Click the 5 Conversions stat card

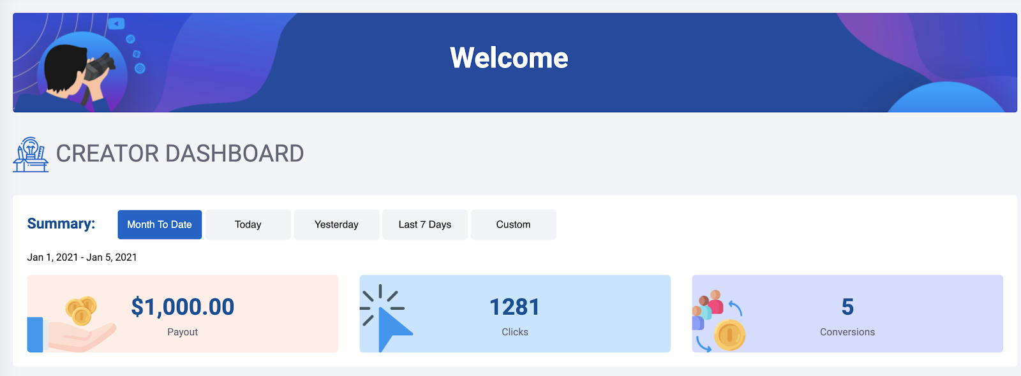[x=847, y=306]
